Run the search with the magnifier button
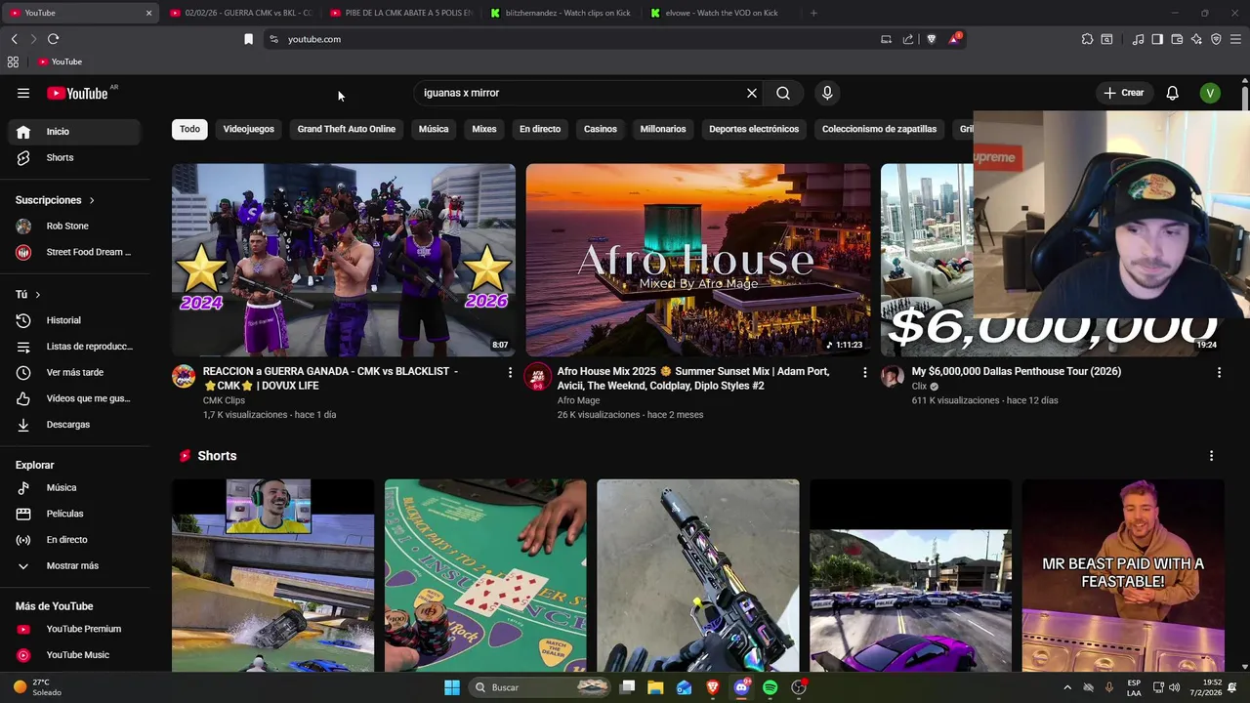This screenshot has height=703, width=1250. click(x=783, y=93)
